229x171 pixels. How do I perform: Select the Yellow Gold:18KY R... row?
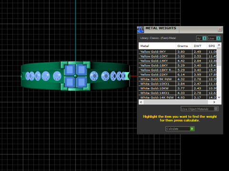177,70
